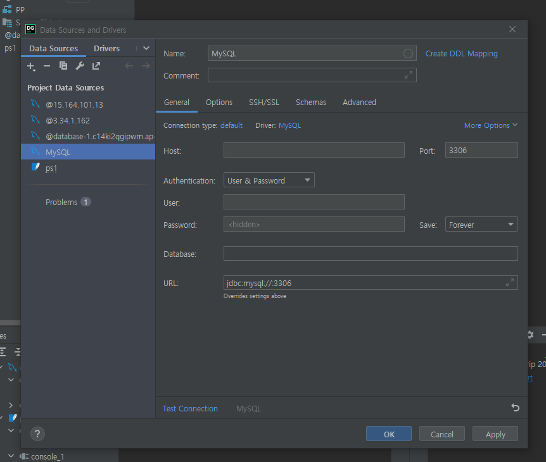Open the Save password dropdown

coord(481,225)
